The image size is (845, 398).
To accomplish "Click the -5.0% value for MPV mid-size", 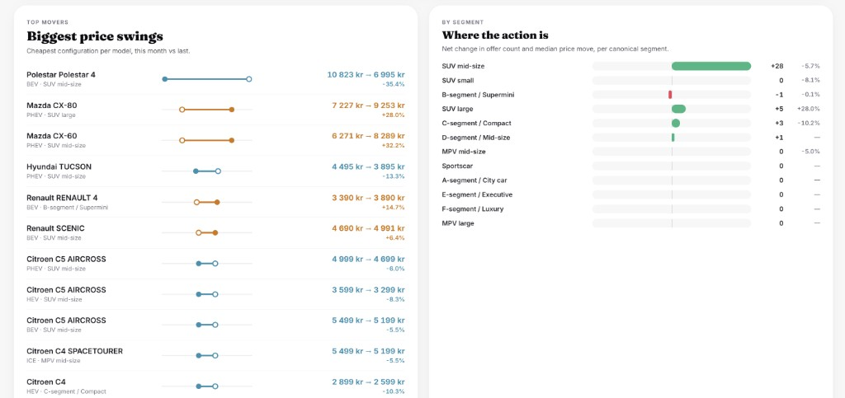I will 810,152.
